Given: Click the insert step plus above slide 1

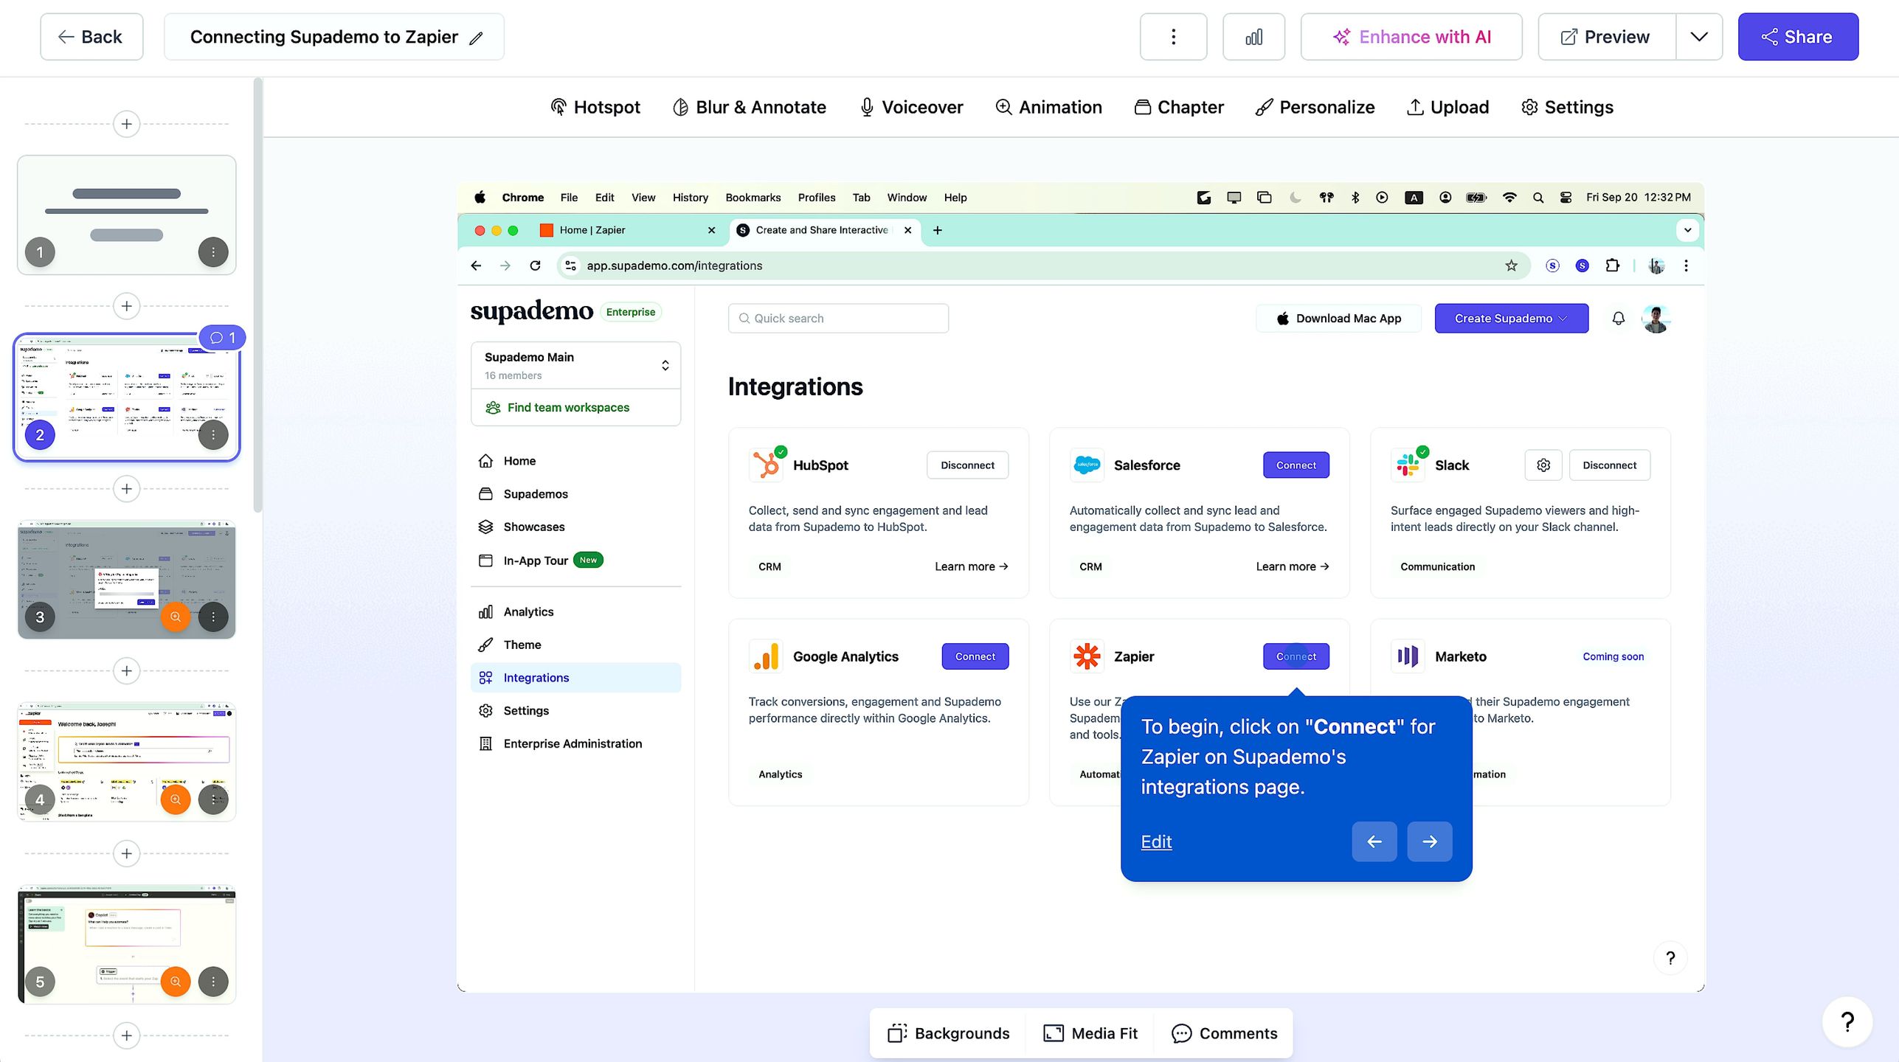Looking at the screenshot, I should 127,124.
